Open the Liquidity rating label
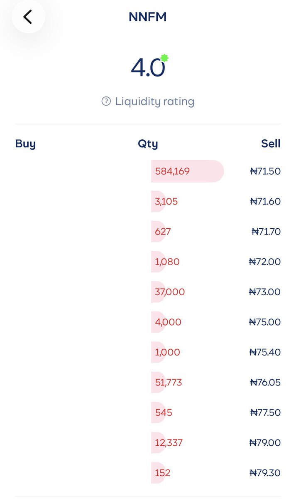 (x=154, y=101)
